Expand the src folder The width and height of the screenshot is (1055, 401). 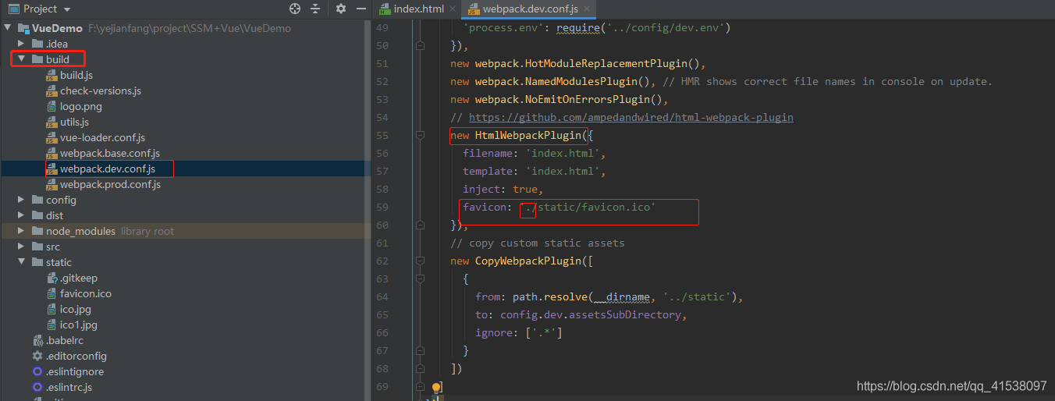coord(23,247)
